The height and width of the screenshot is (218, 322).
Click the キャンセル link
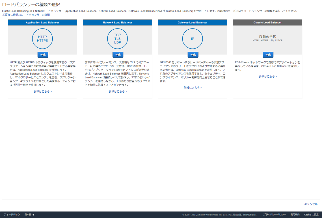[311, 204]
